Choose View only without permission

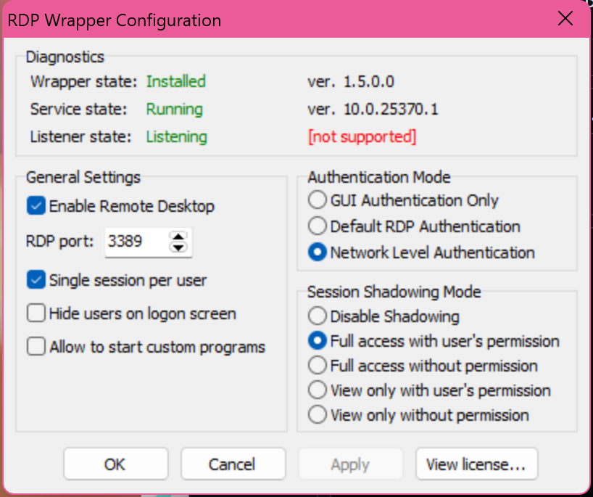tap(316, 414)
